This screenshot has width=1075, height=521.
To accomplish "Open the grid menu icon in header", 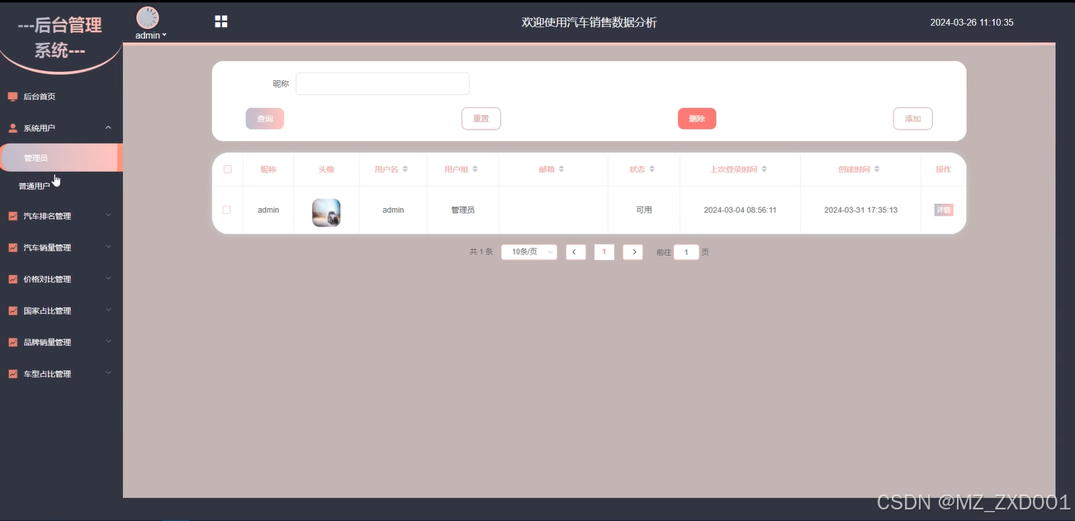I will (x=221, y=21).
